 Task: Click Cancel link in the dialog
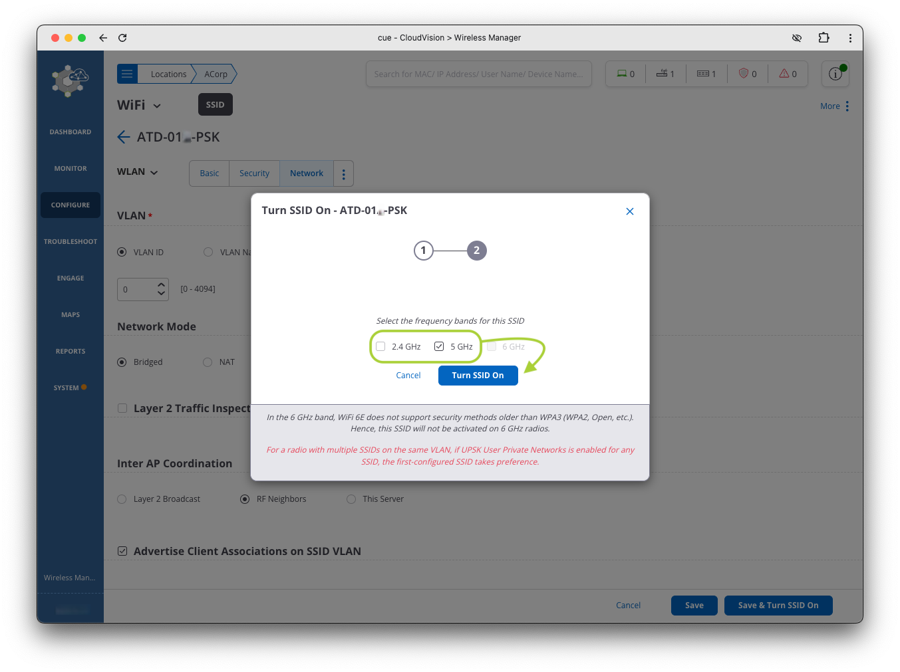[408, 376]
